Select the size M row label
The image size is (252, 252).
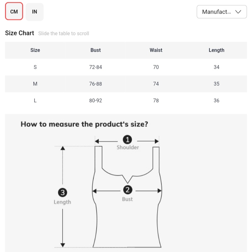pos(35,84)
